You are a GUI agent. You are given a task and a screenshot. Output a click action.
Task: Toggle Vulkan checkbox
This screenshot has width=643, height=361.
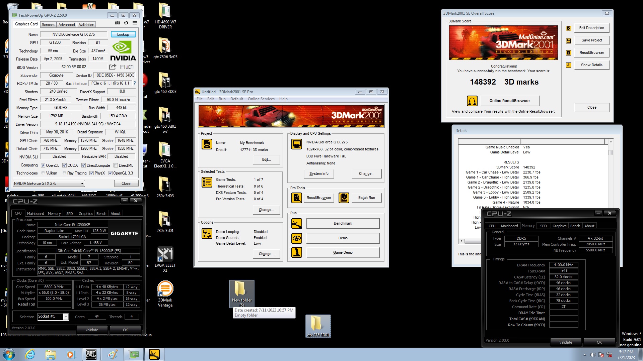click(43, 173)
